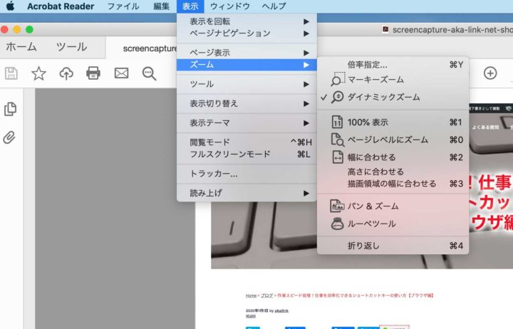Expand highlighted ズーム submenu
513x329 pixels.
coord(247,65)
